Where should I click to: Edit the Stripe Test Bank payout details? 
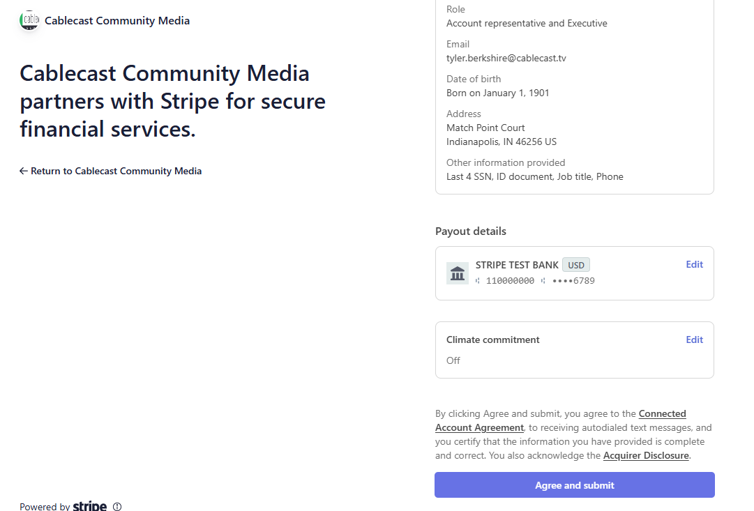click(695, 264)
